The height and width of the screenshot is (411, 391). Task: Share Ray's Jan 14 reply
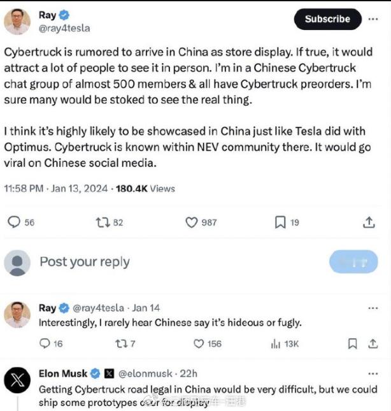tap(373, 343)
